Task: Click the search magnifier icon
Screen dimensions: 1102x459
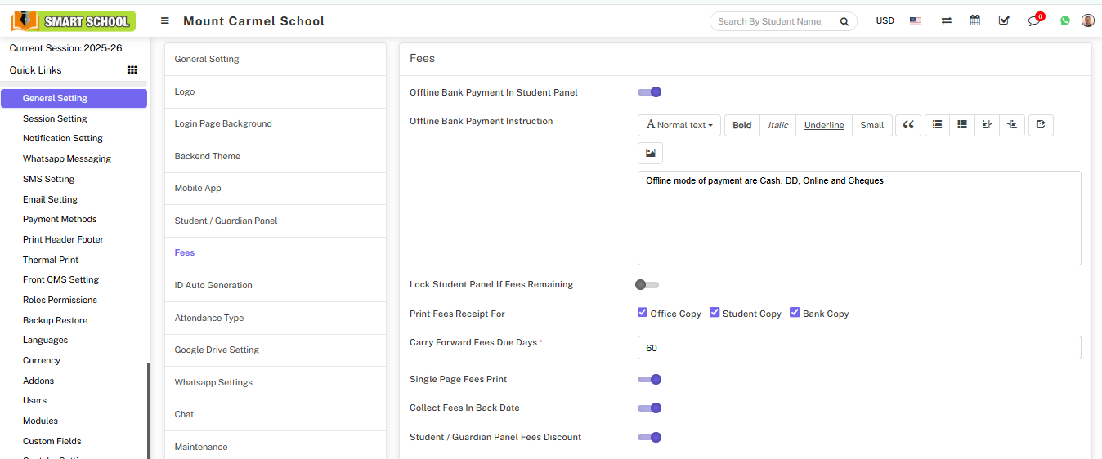Action: [x=844, y=21]
